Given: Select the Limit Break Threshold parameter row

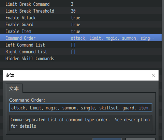Looking at the screenshot, I should 81,11.
